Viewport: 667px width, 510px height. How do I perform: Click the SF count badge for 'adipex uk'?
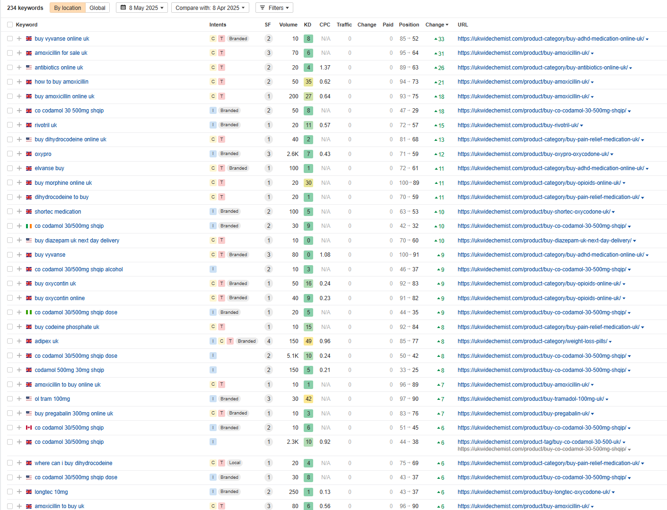[269, 341]
